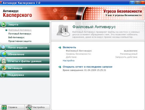Click the green bullet beside Файловый Антивирус
Viewport: 145px width, 110px height.
(x=6, y=30)
